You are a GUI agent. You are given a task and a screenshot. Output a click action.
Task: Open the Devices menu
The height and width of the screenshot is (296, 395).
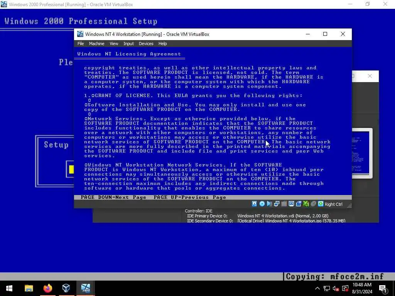(x=146, y=44)
